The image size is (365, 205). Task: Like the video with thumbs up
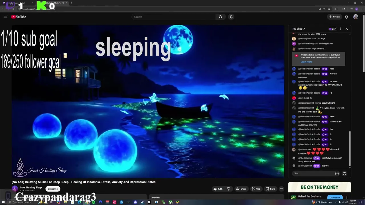218,189
